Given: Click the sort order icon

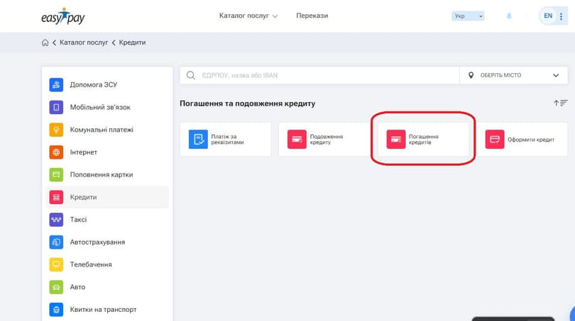Looking at the screenshot, I should 560,103.
